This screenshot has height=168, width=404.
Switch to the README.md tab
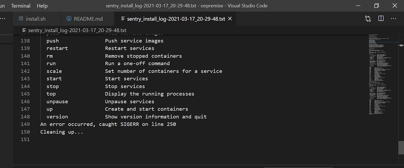pyautogui.click(x=88, y=18)
